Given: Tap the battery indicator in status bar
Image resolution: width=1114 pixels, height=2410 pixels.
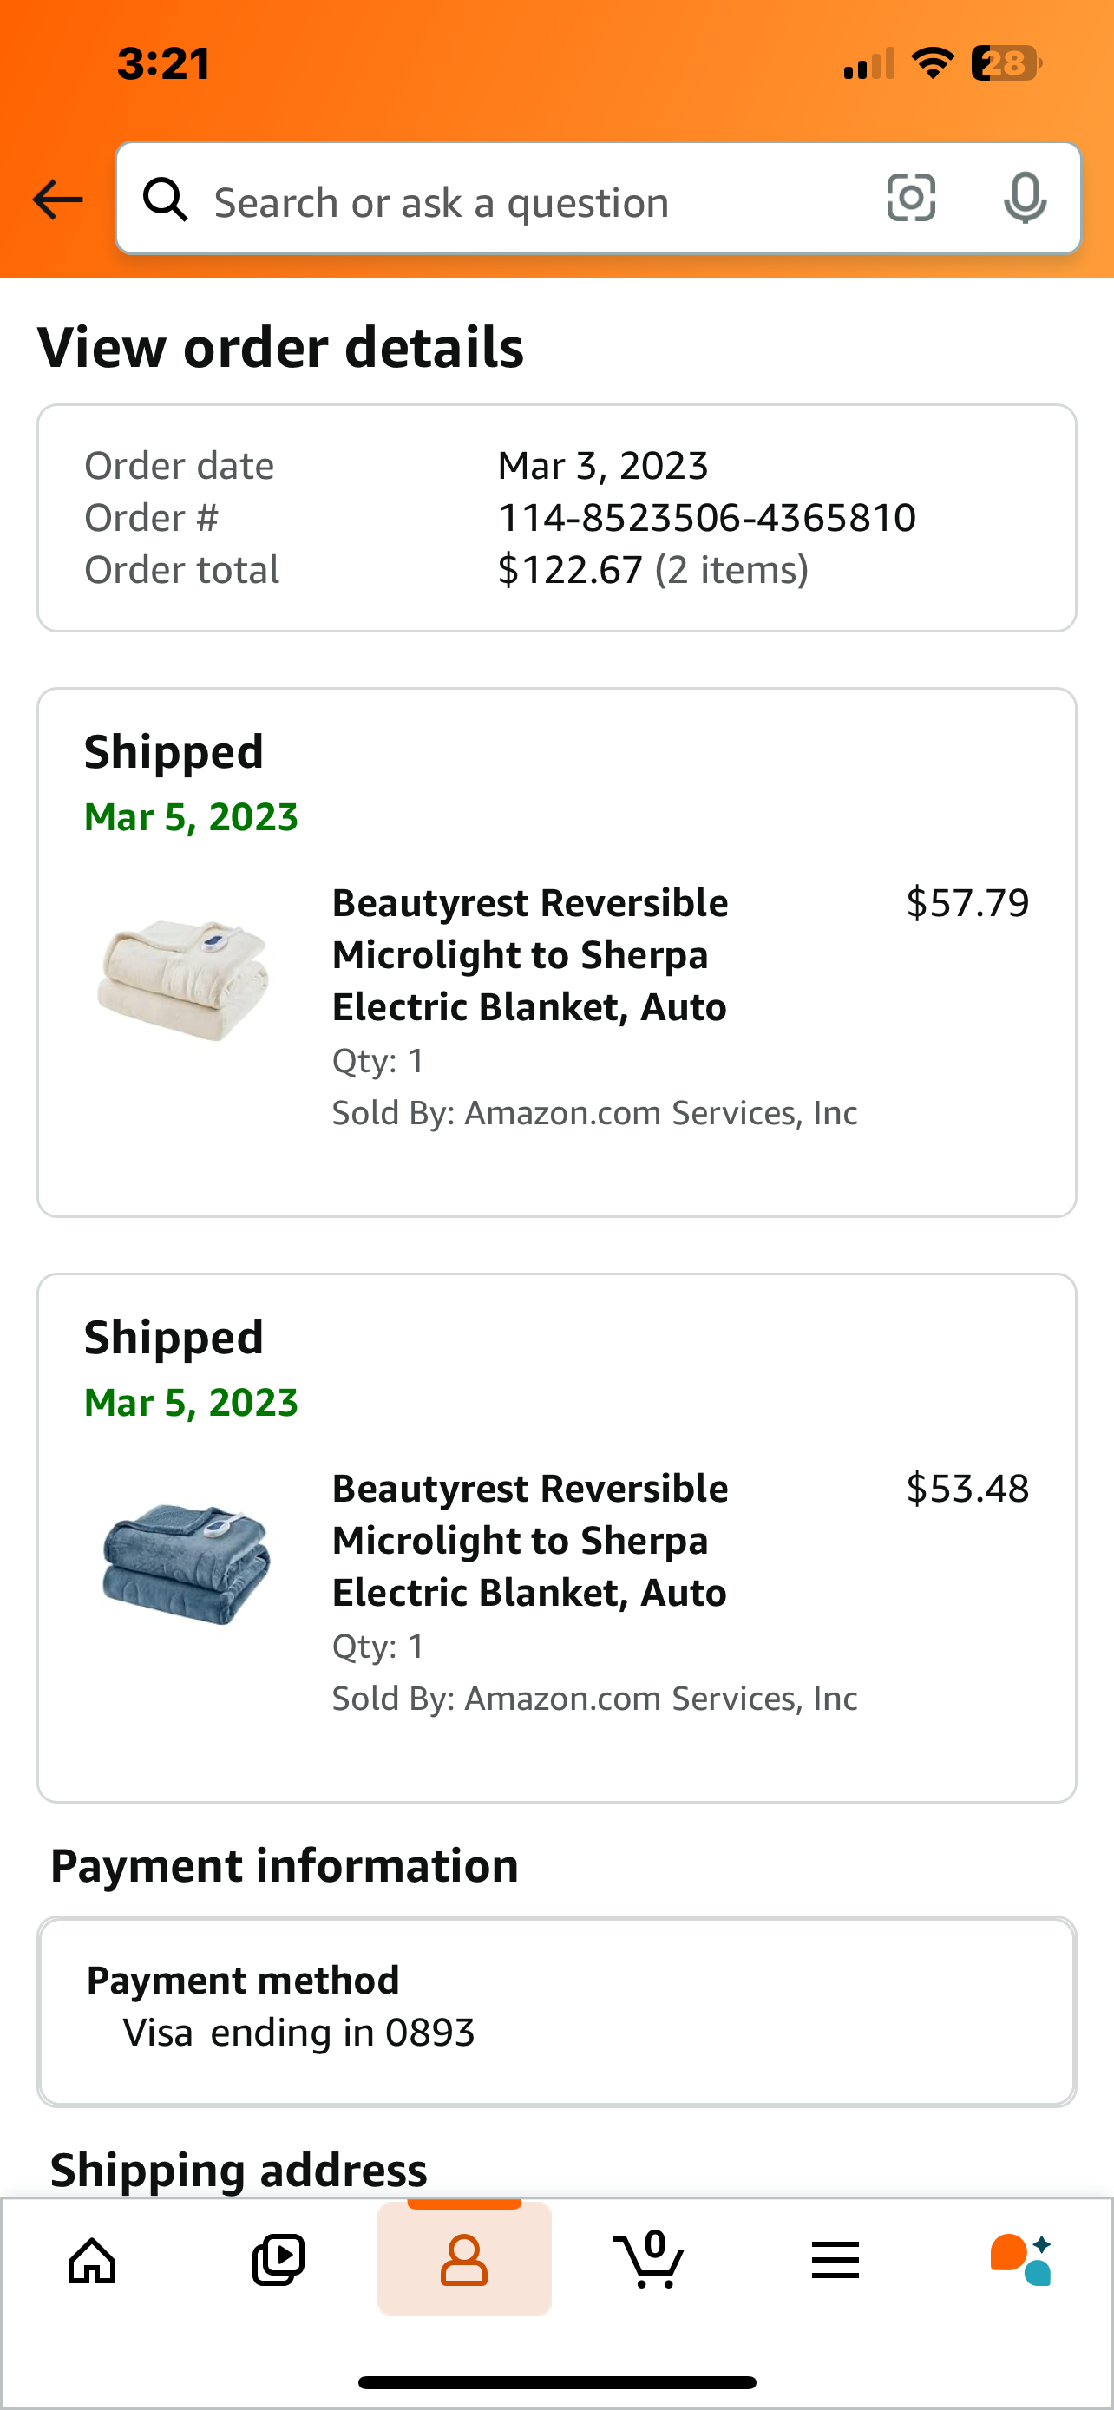Looking at the screenshot, I should 1006,63.
